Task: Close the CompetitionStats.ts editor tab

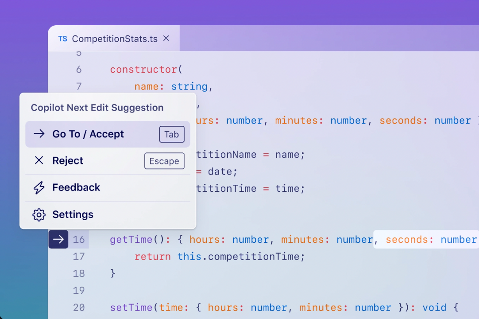Action: [166, 39]
